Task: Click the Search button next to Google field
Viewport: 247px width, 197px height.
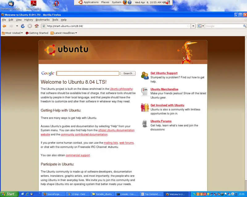Action: pos(128,73)
